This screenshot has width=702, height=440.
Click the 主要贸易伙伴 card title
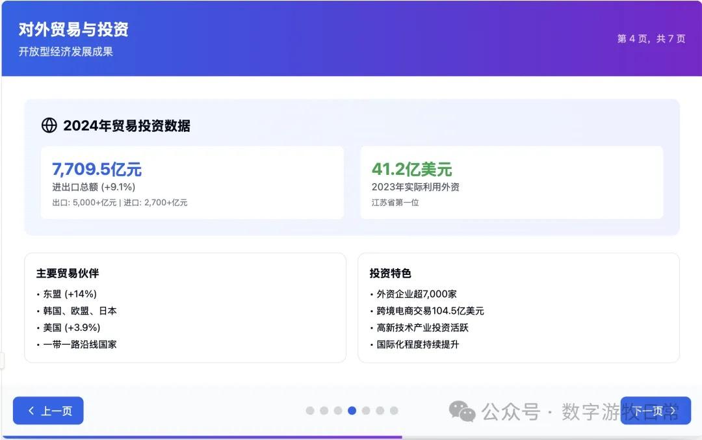click(x=68, y=273)
